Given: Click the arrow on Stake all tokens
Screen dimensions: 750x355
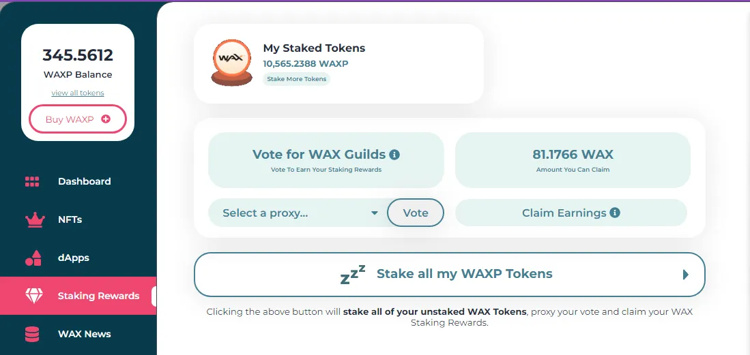Looking at the screenshot, I should click(685, 275).
